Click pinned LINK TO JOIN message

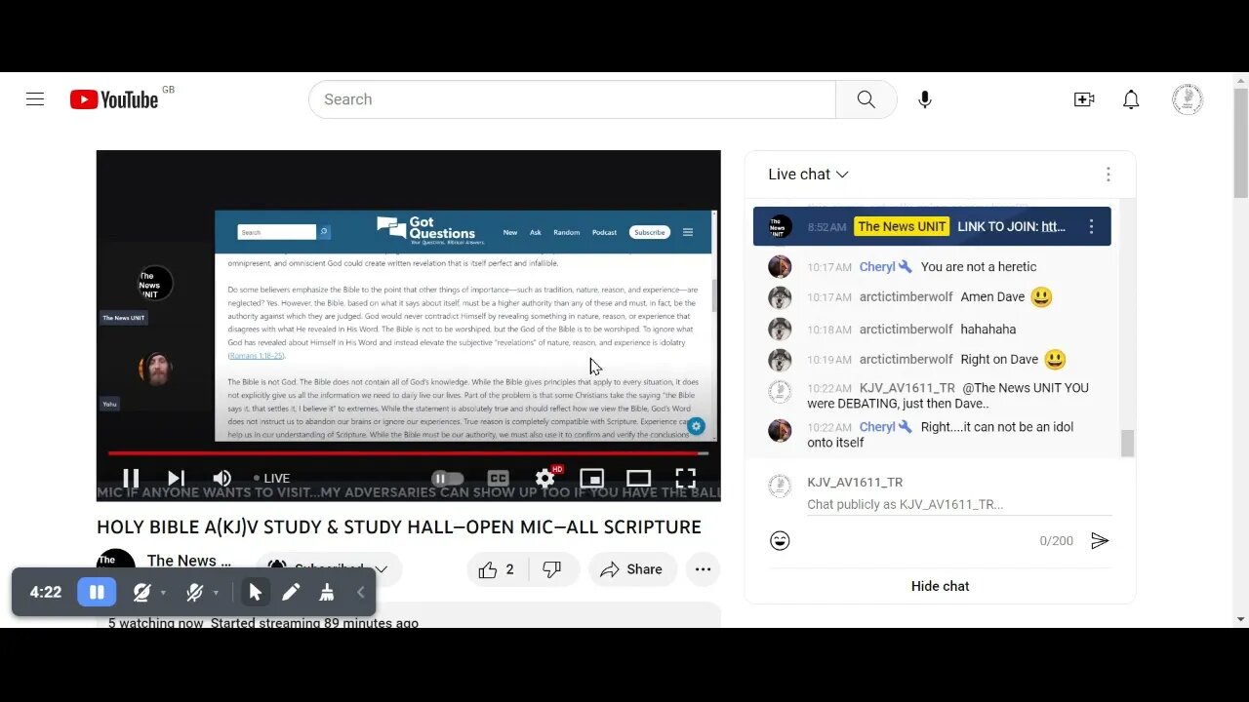1011,226
